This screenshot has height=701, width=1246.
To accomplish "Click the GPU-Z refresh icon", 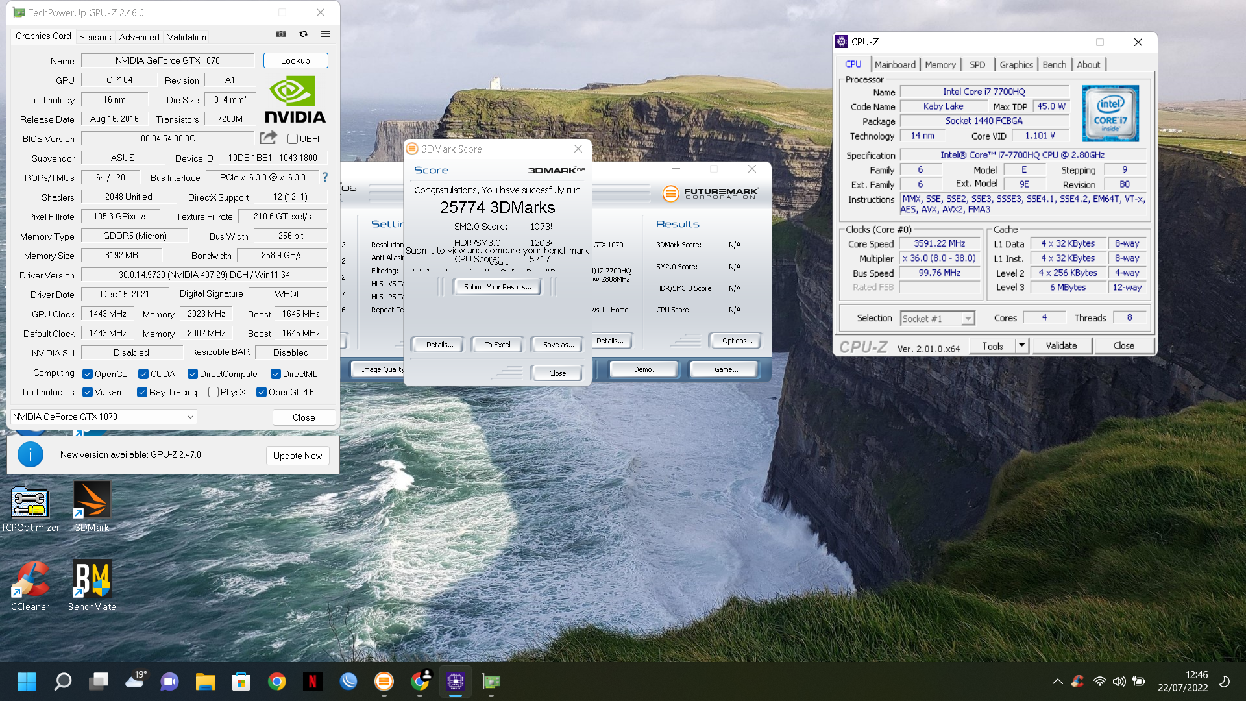I will point(303,34).
